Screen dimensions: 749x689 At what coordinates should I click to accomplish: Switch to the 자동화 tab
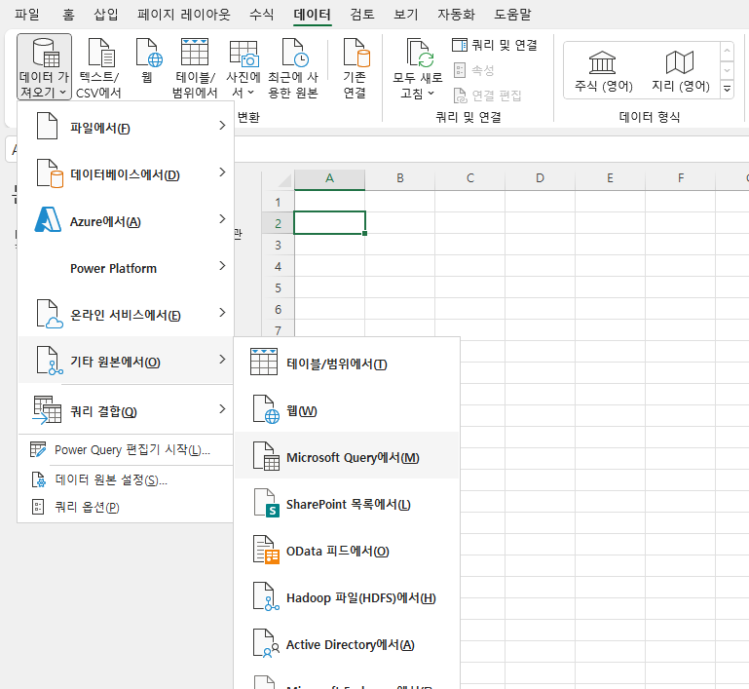456,15
